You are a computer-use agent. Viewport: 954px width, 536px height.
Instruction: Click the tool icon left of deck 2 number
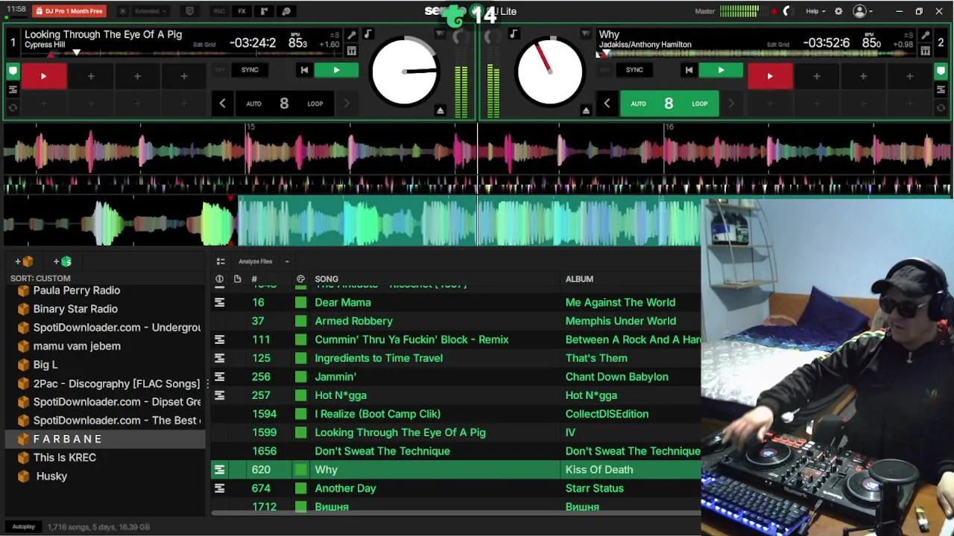925,35
